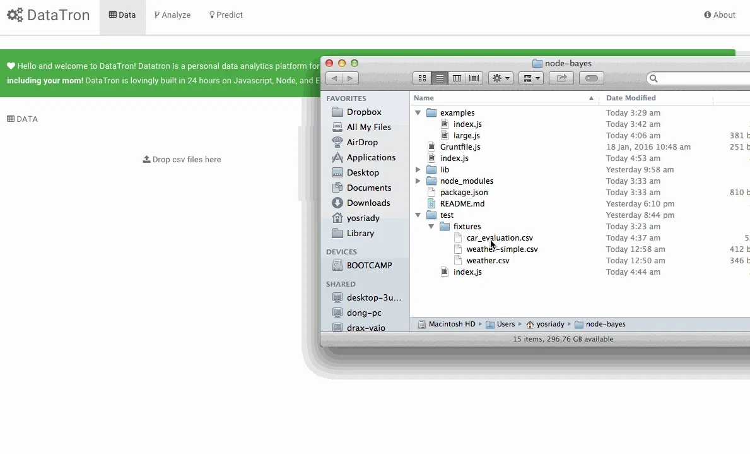Expand the node_modules folder

(418, 181)
